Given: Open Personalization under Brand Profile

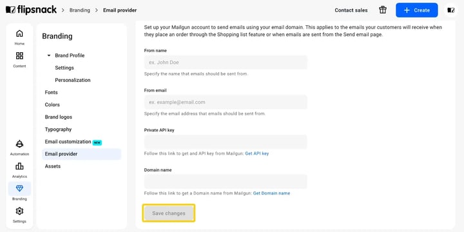Looking at the screenshot, I should [x=73, y=80].
